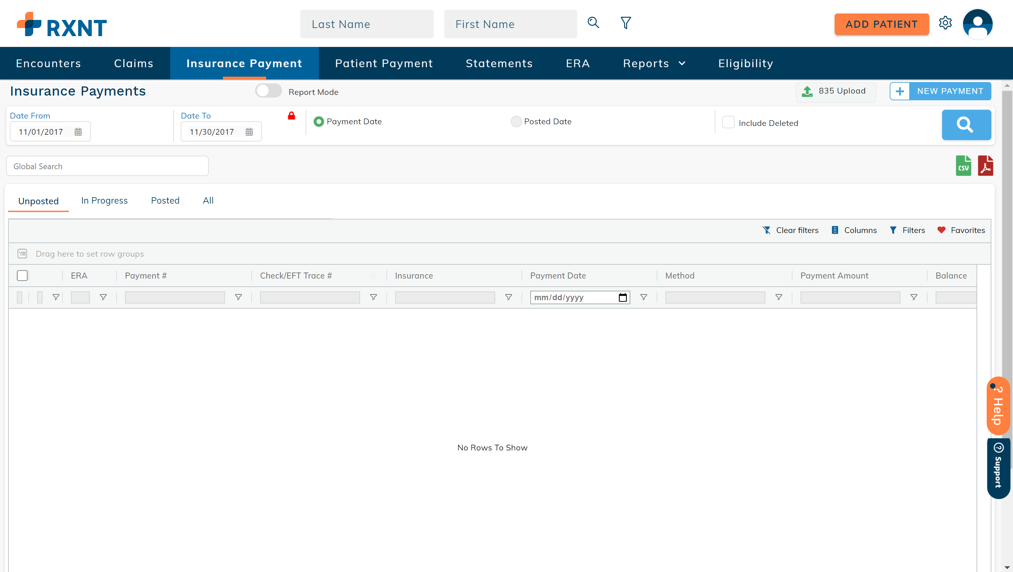Go to Claims tab
1013x572 pixels.
click(x=134, y=63)
